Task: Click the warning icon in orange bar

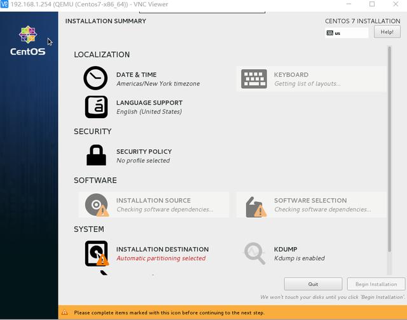Action: [64, 312]
